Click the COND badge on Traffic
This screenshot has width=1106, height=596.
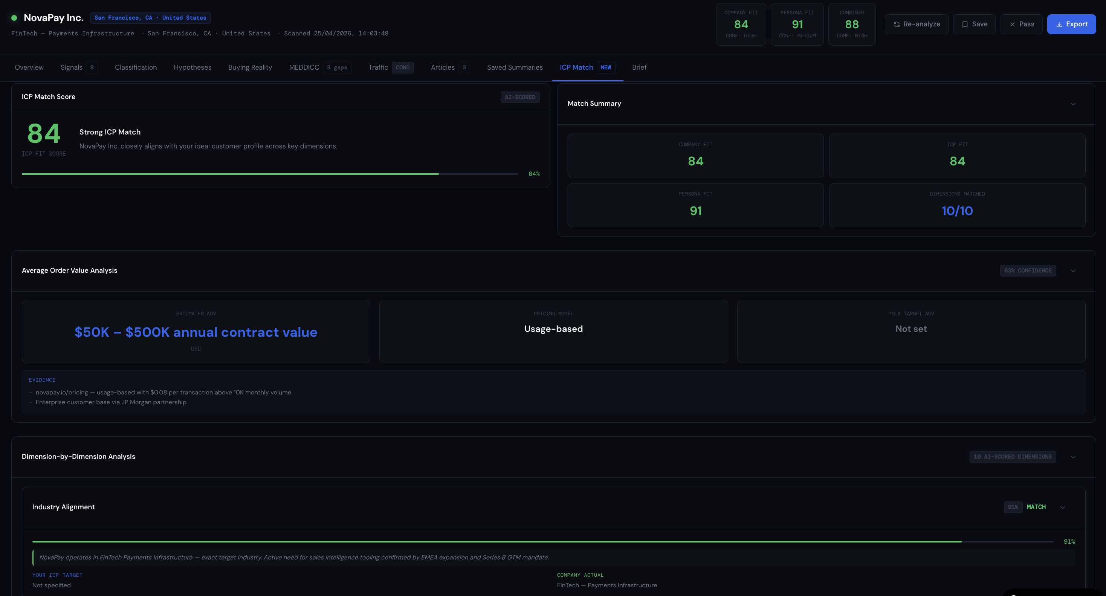tap(402, 67)
